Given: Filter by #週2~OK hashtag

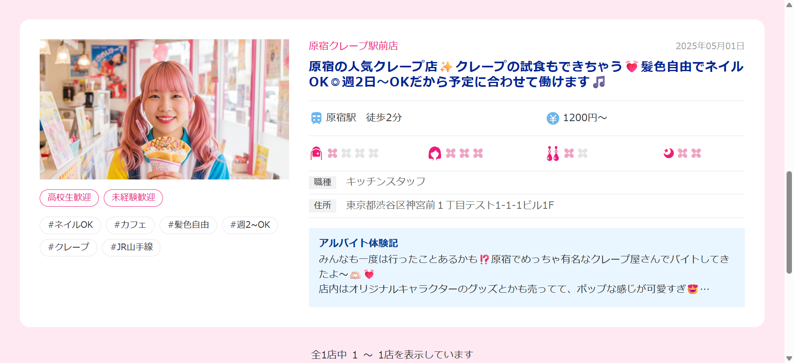Looking at the screenshot, I should 250,225.
